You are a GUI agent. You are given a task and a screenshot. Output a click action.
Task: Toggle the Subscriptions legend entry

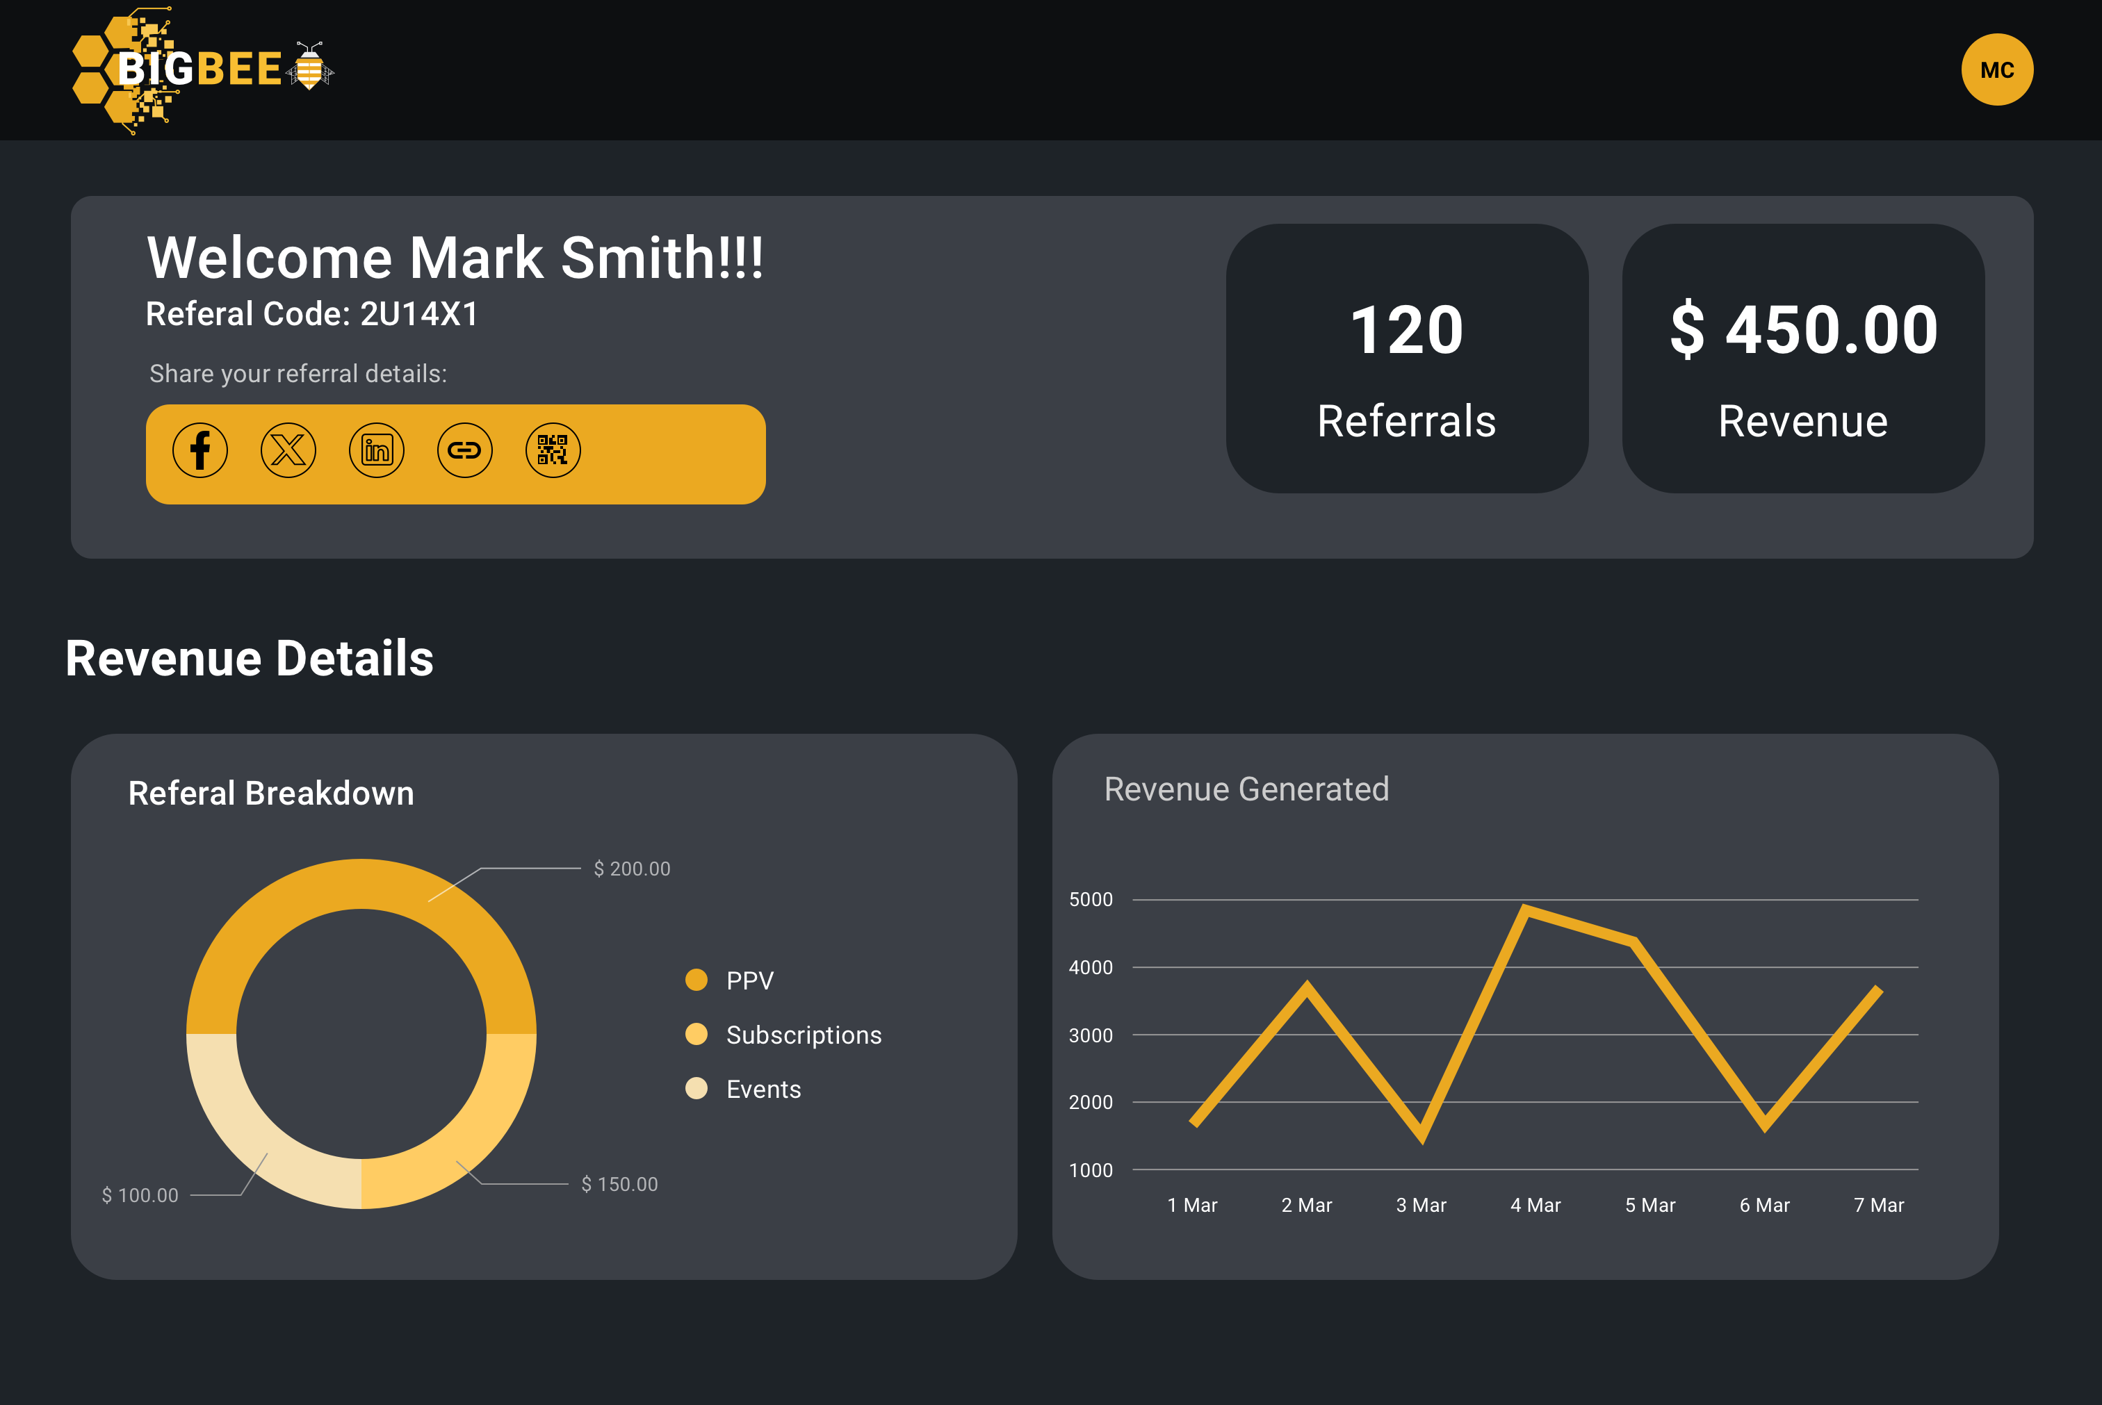(x=803, y=1035)
